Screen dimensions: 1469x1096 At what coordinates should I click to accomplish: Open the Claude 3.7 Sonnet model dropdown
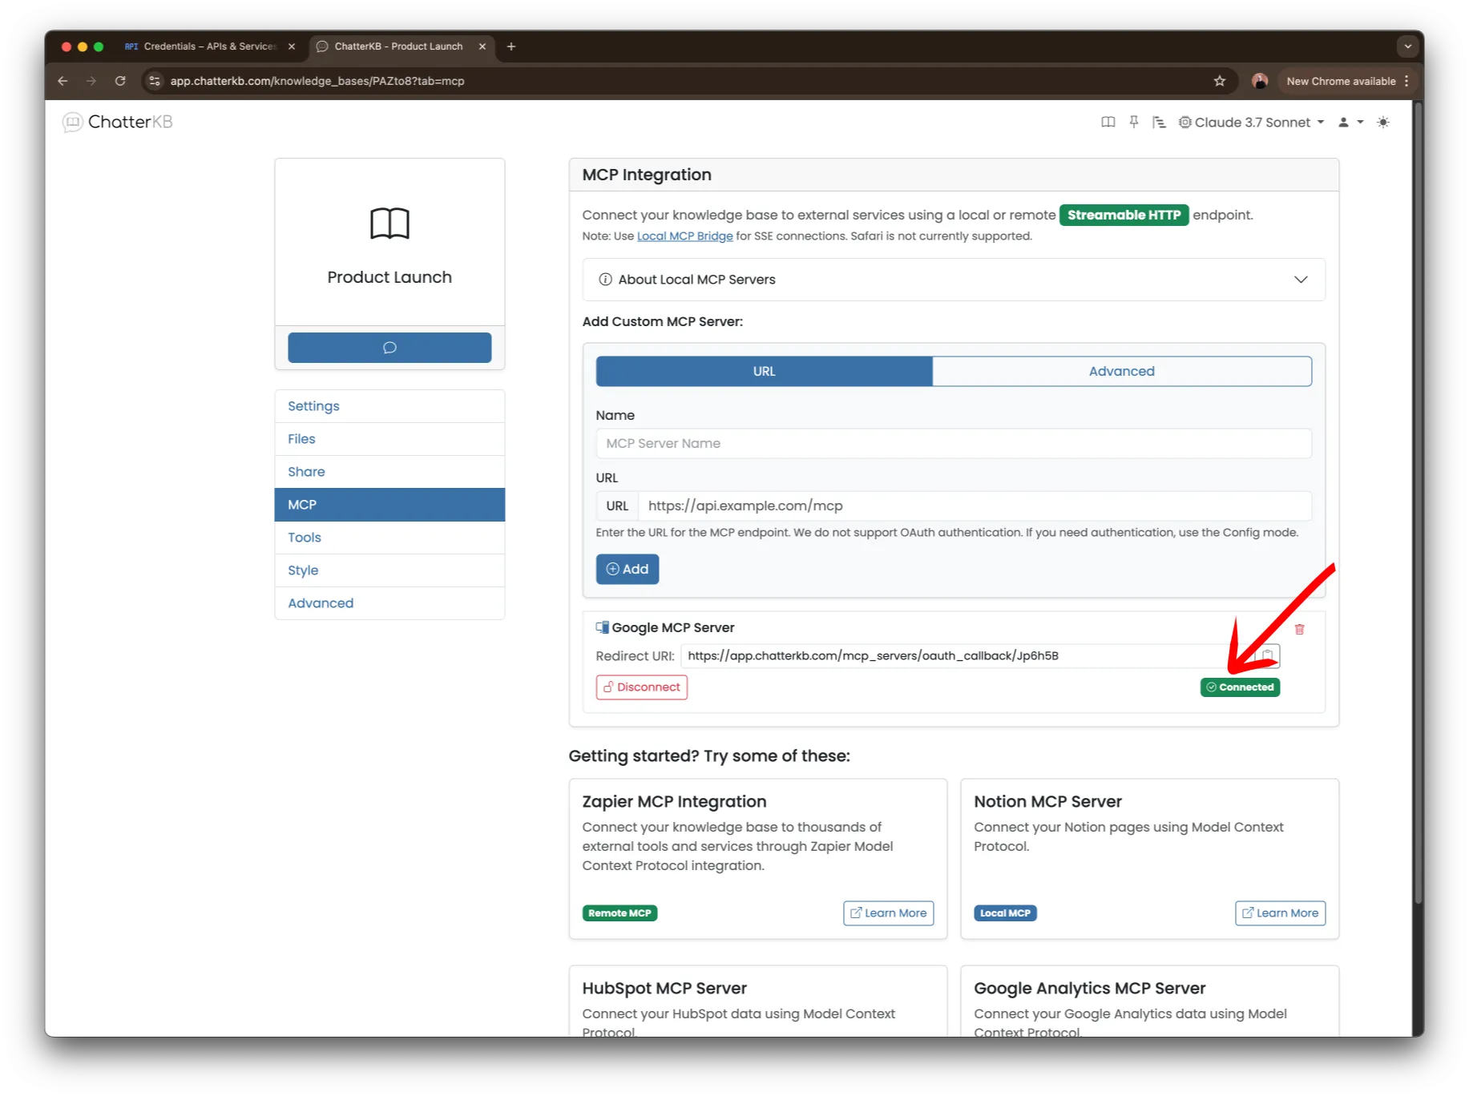coord(1251,123)
